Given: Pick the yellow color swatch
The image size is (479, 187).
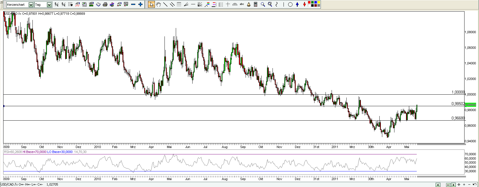Looking at the screenshot, I should click(319, 3).
